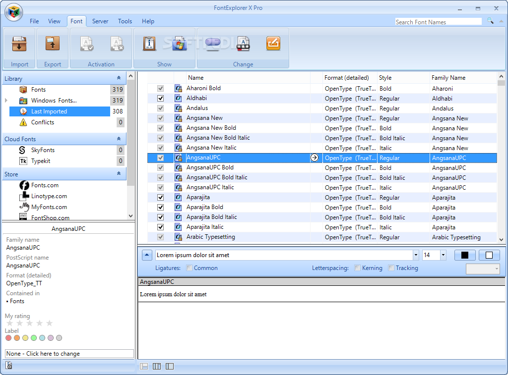Viewport: 508px width, 375px height.
Task: Click the Change rating stars icon
Action: 243,44
